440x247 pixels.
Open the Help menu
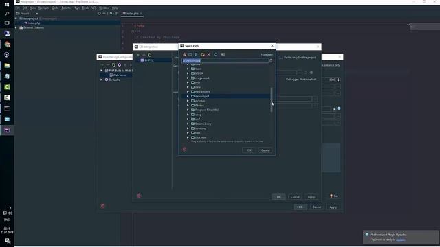click(x=115, y=8)
